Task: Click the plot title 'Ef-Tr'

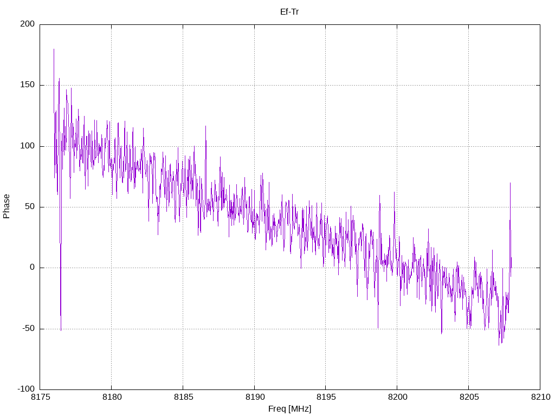Action: 289,12
